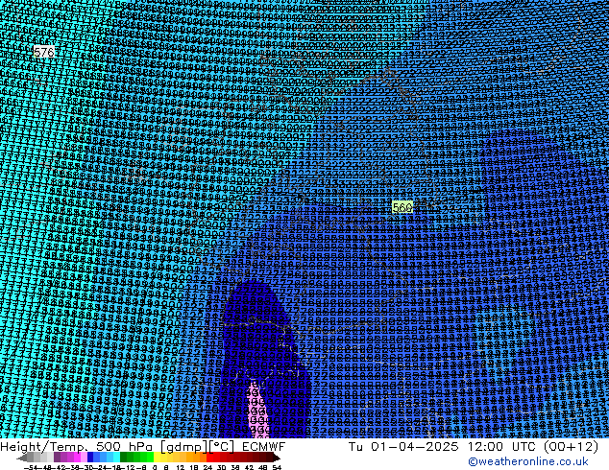Click the '-54' tick label on colorbar
The width and height of the screenshot is (609, 470).
coord(33,467)
